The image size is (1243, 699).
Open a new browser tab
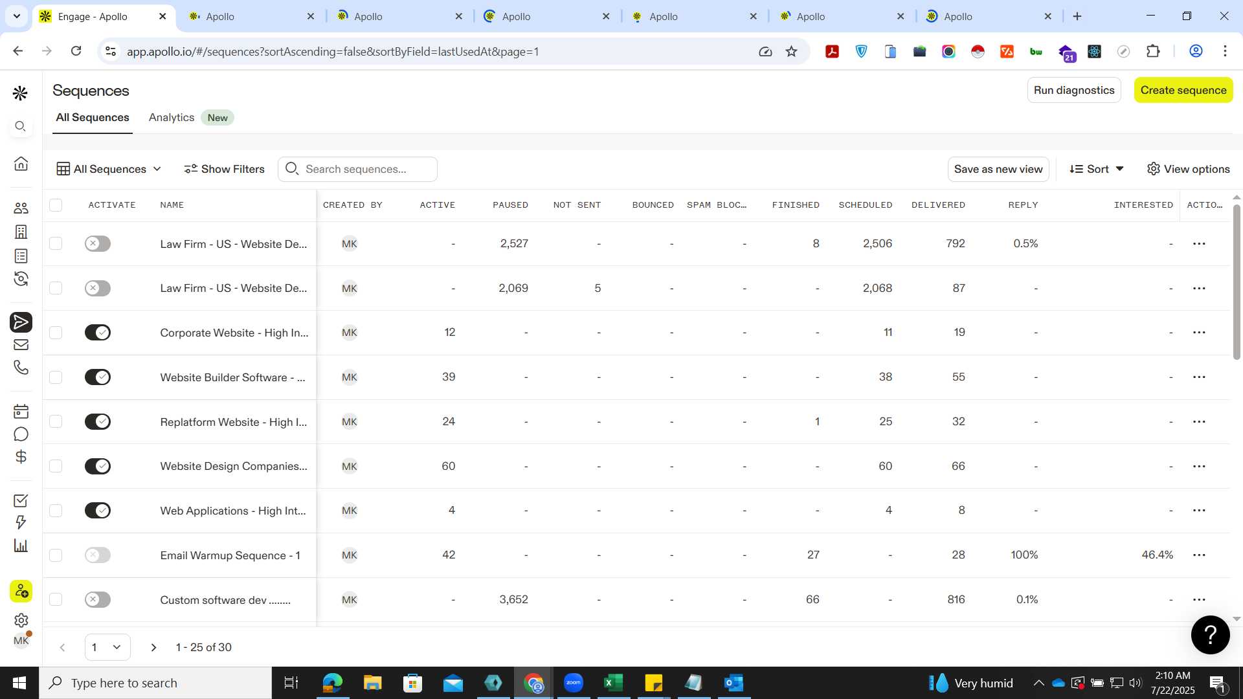(x=1077, y=16)
